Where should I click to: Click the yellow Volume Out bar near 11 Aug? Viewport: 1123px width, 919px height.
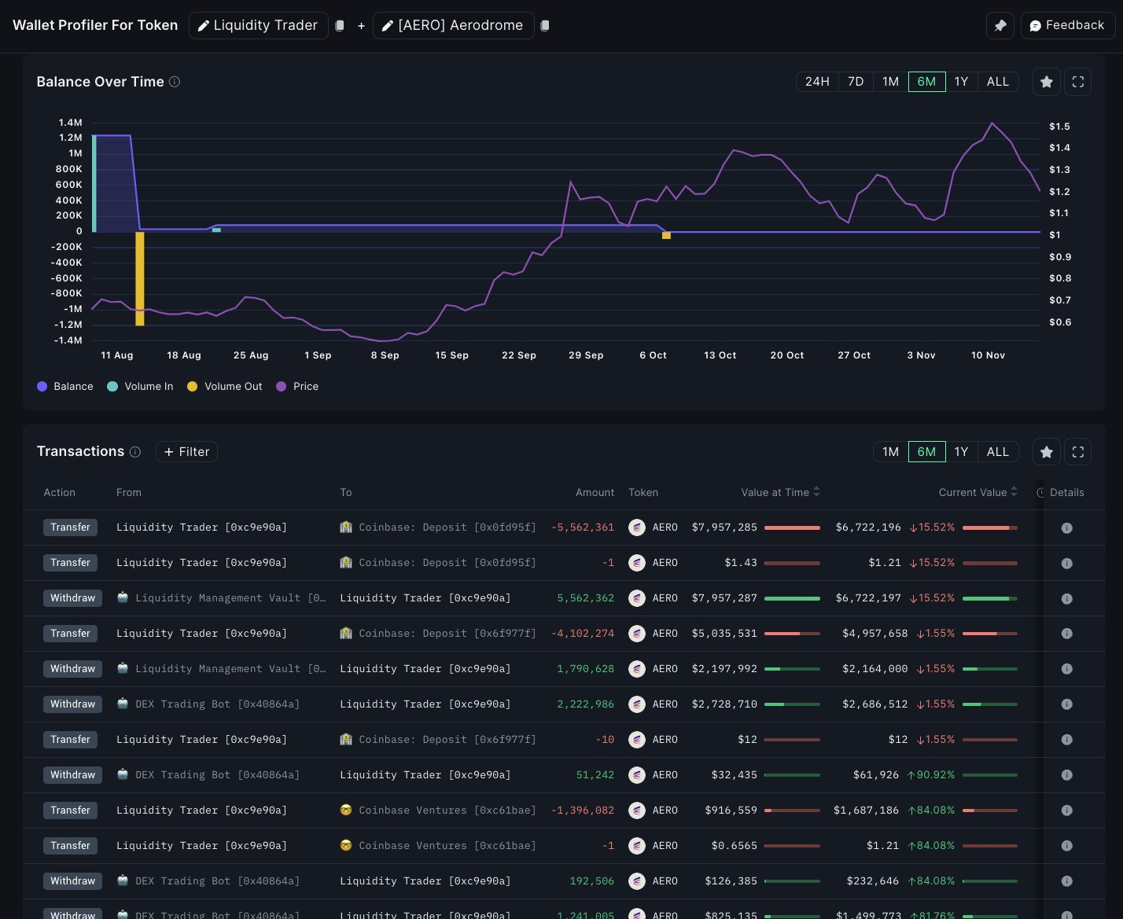pos(140,278)
